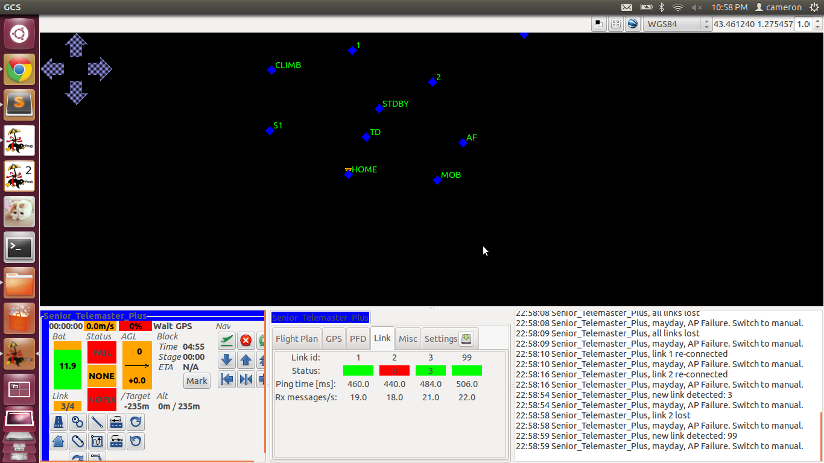Click the red X abort button
824x463 pixels.
246,341
